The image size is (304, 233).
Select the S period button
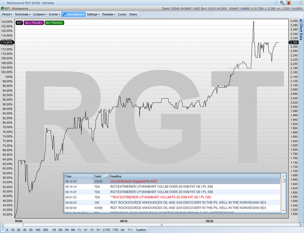7,230
